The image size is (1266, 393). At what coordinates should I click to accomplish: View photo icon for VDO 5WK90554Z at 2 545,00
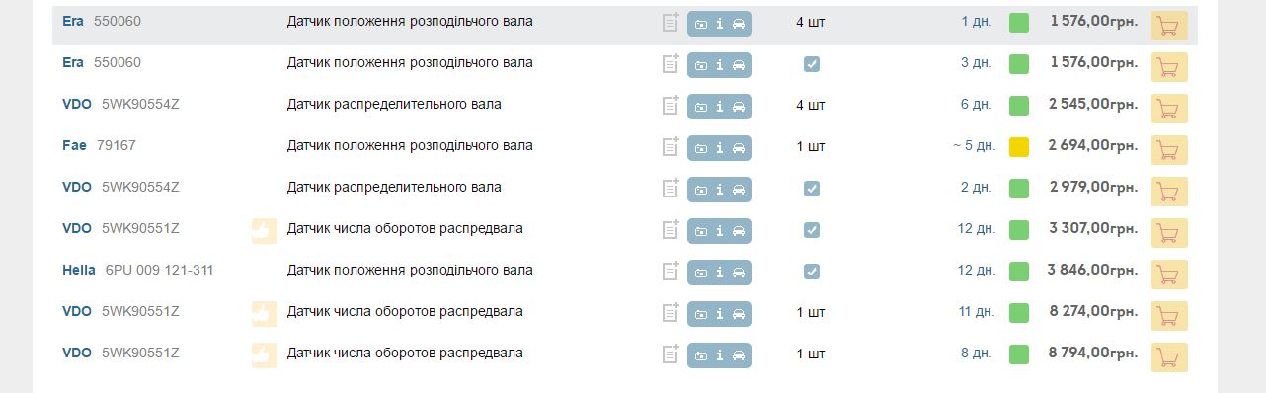point(700,107)
